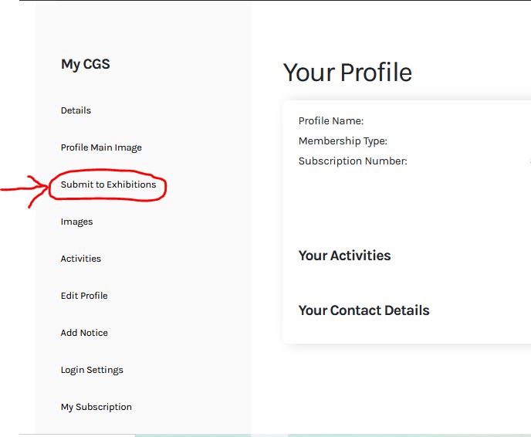Open Submit to Exhibitions
The image size is (531, 437).
coord(108,185)
